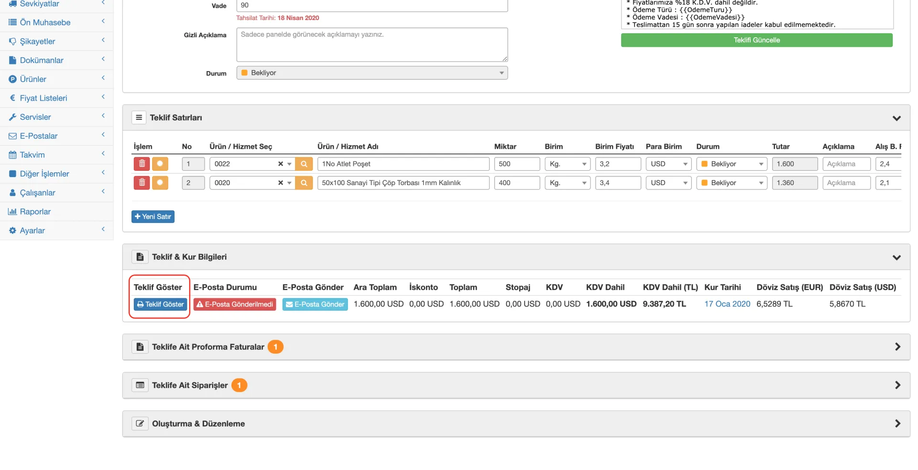This screenshot has height=470, width=918.
Task: Expand Çalışanlar sidebar arrow
Action: 103,191
